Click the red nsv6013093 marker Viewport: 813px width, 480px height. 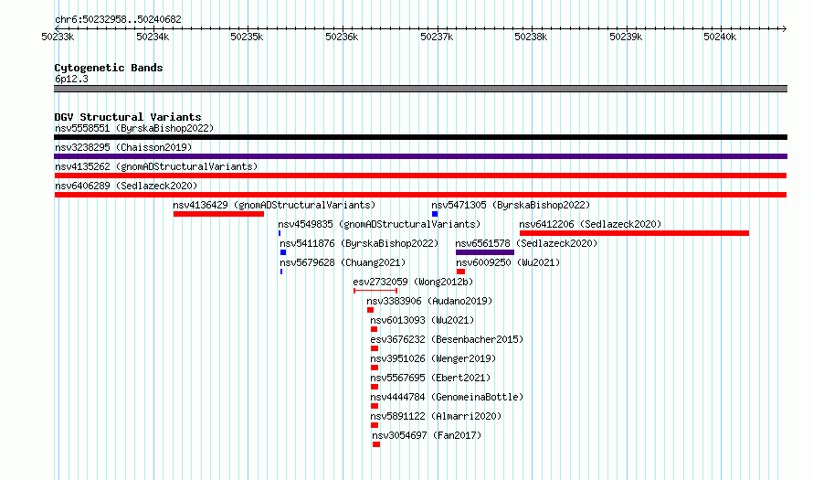click(375, 329)
